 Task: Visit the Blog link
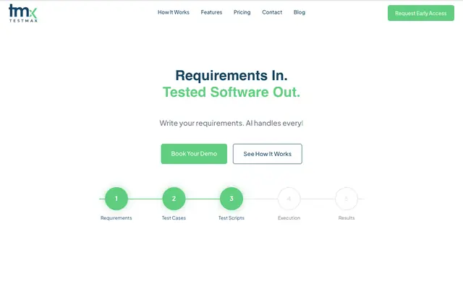click(299, 12)
